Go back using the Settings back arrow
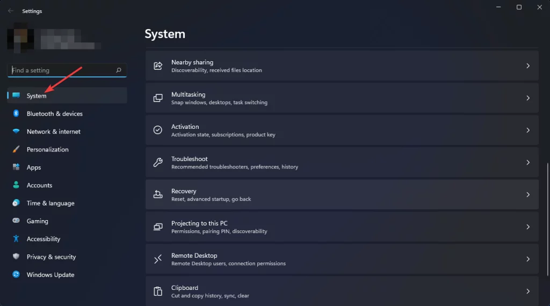Screen dimensions: 550x306 pyautogui.click(x=11, y=11)
